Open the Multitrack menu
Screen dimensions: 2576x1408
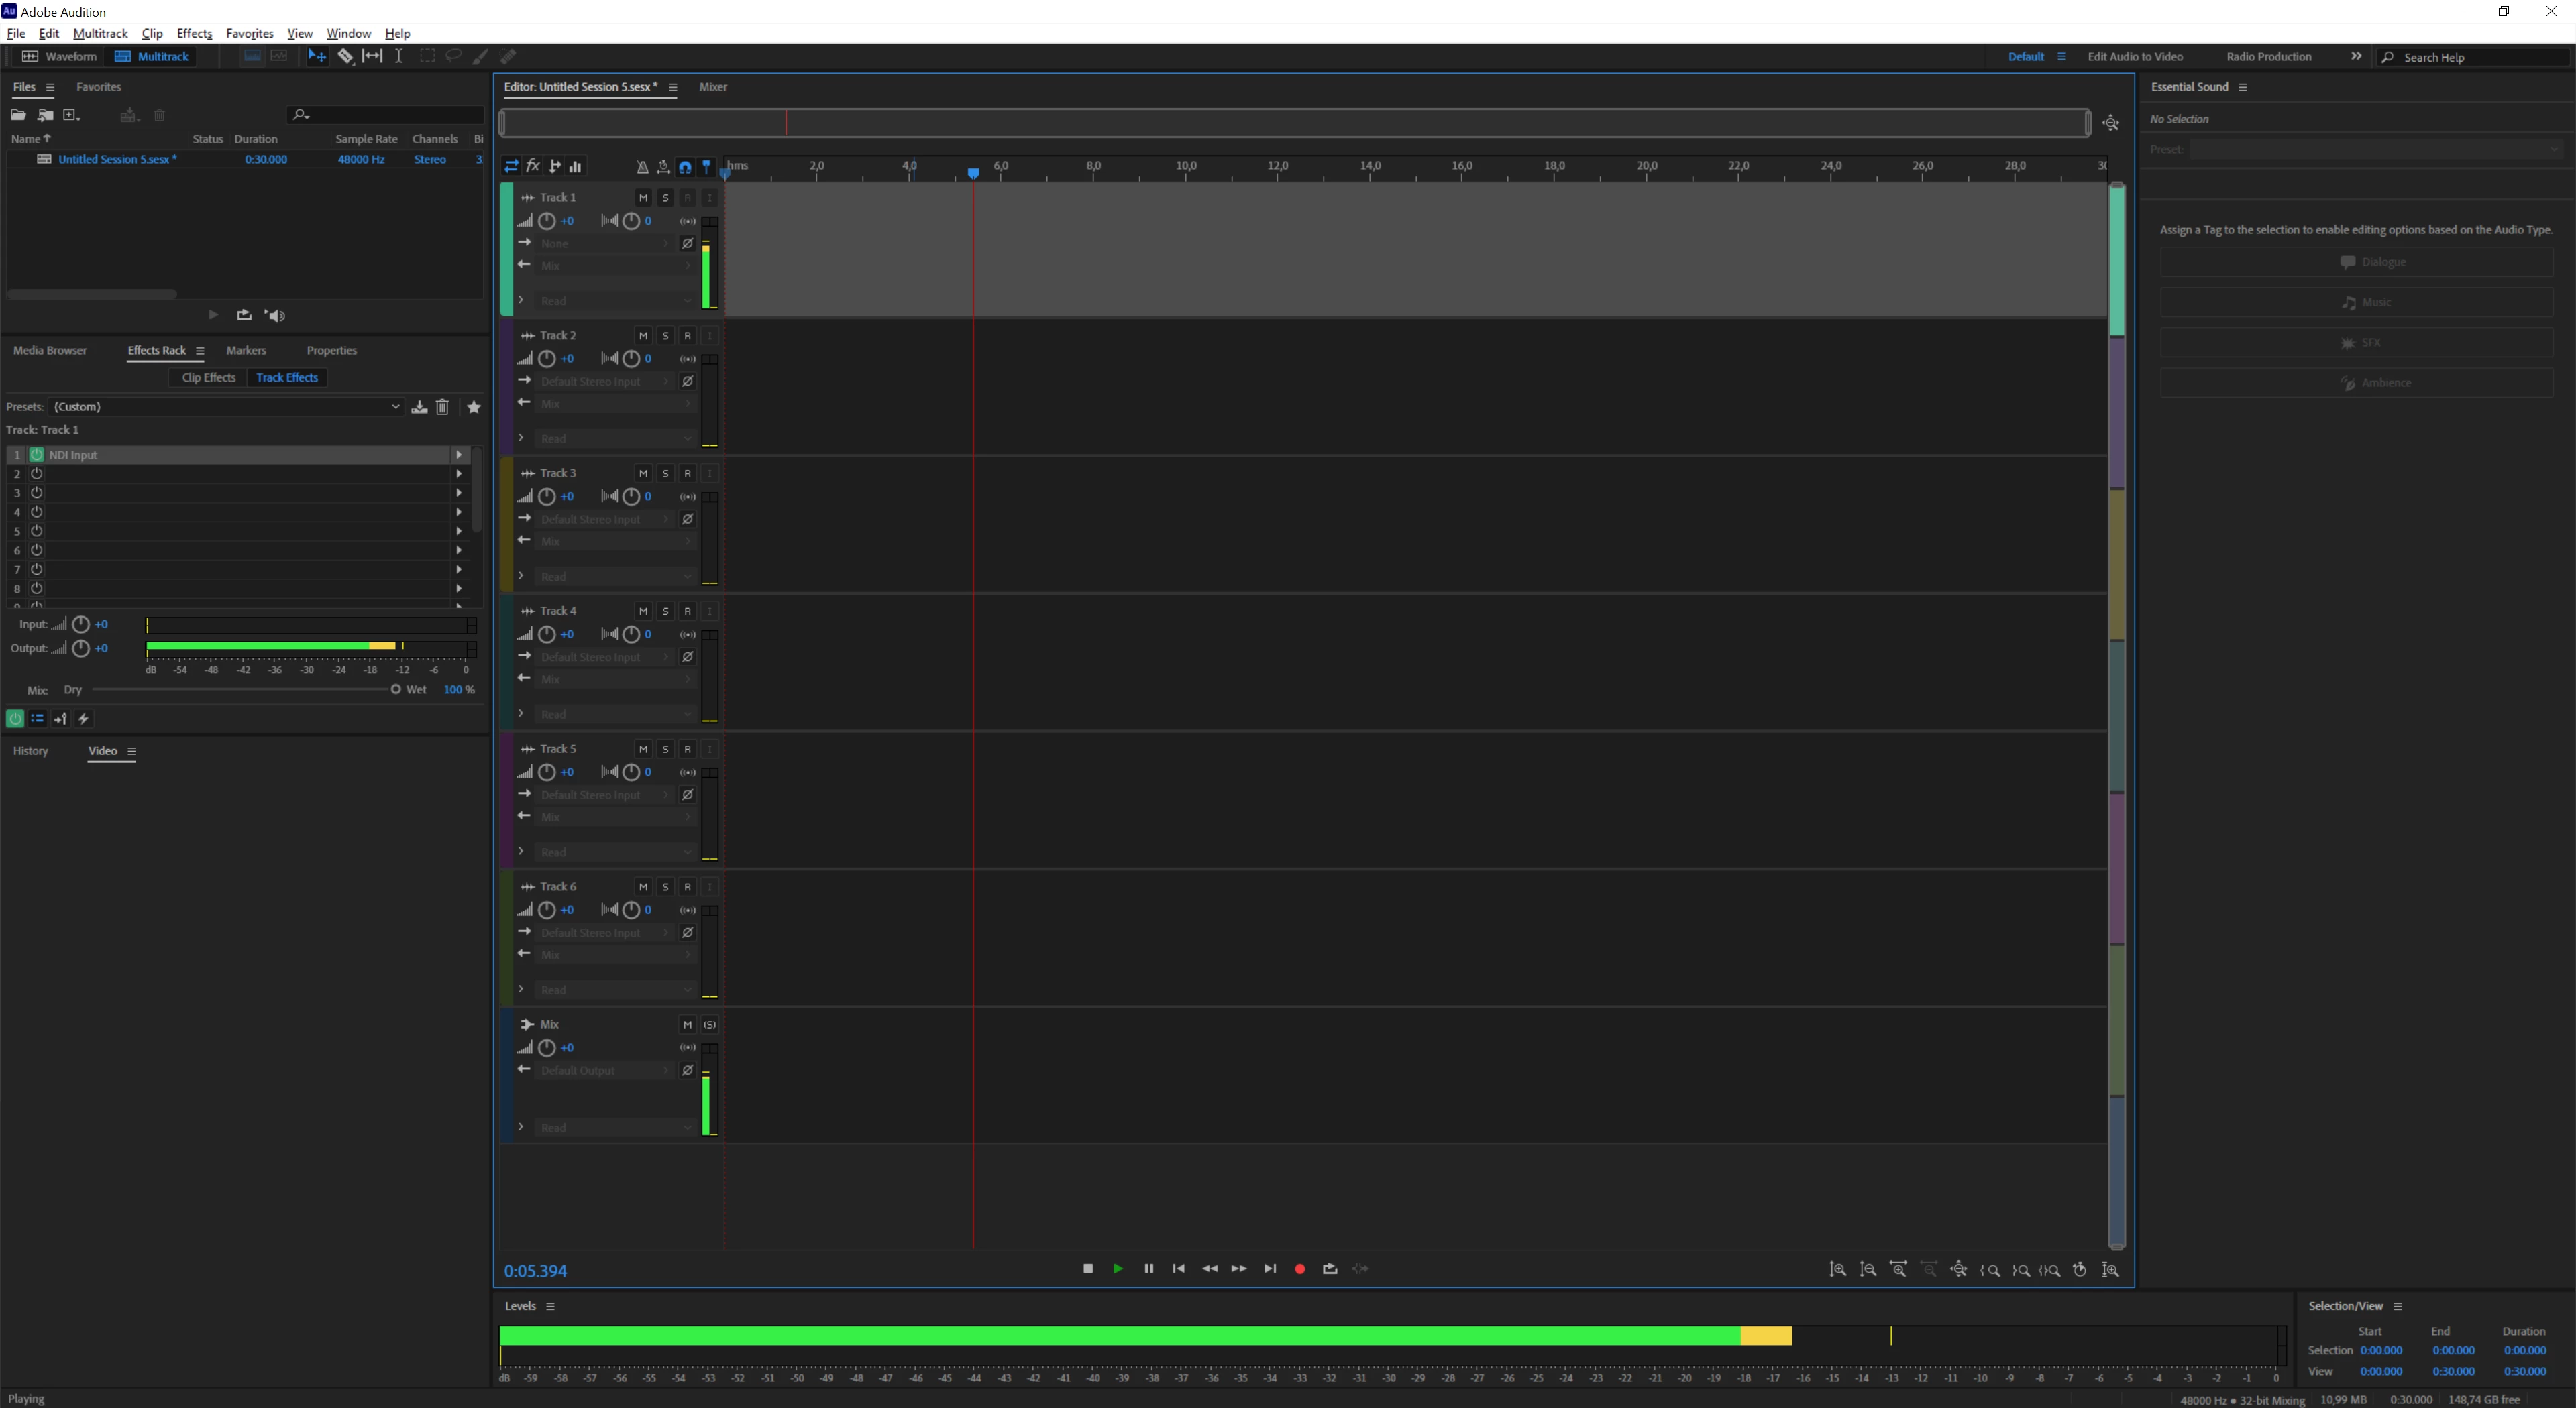pyautogui.click(x=100, y=33)
